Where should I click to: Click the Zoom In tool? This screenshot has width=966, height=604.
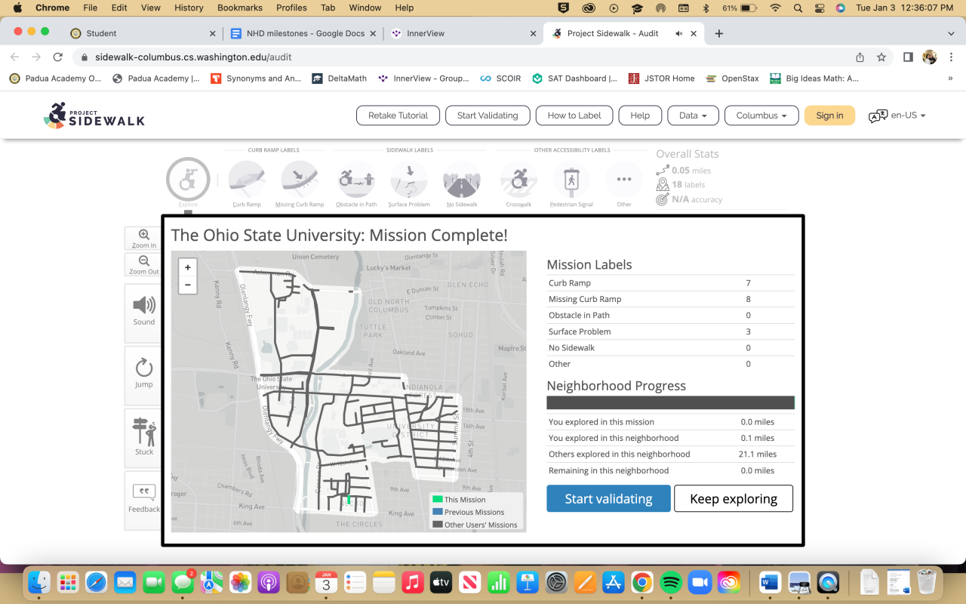pyautogui.click(x=143, y=239)
